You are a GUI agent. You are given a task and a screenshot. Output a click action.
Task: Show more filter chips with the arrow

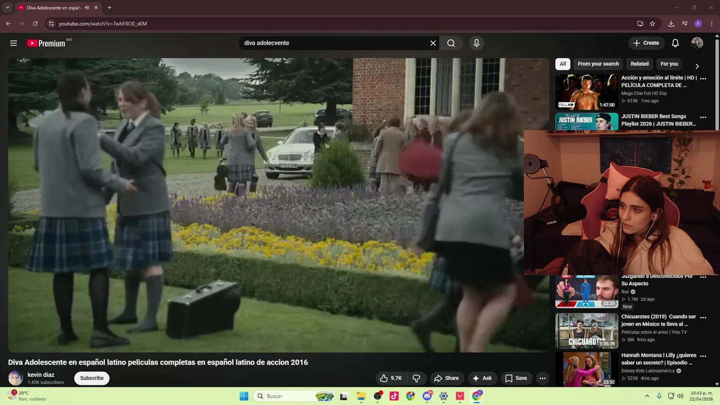[697, 66]
